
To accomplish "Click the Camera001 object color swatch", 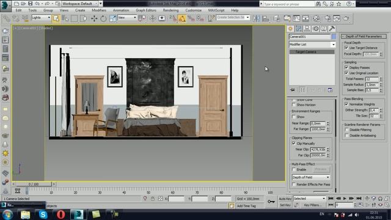I will [334, 37].
